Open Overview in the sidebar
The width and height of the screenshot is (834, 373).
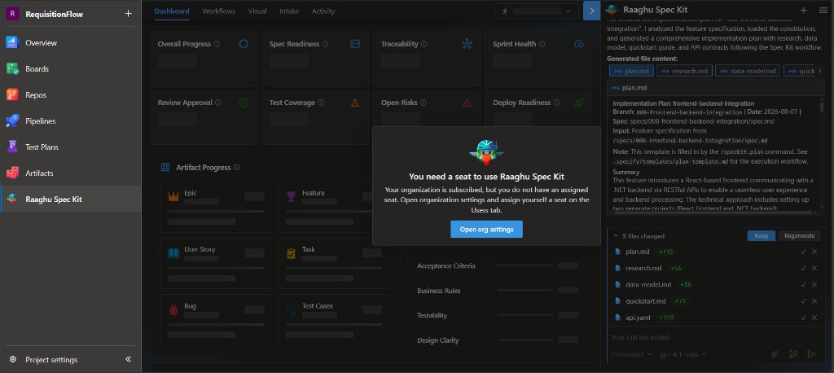tap(70, 42)
